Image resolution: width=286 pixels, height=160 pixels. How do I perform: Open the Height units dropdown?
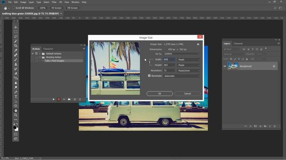tap(189, 65)
